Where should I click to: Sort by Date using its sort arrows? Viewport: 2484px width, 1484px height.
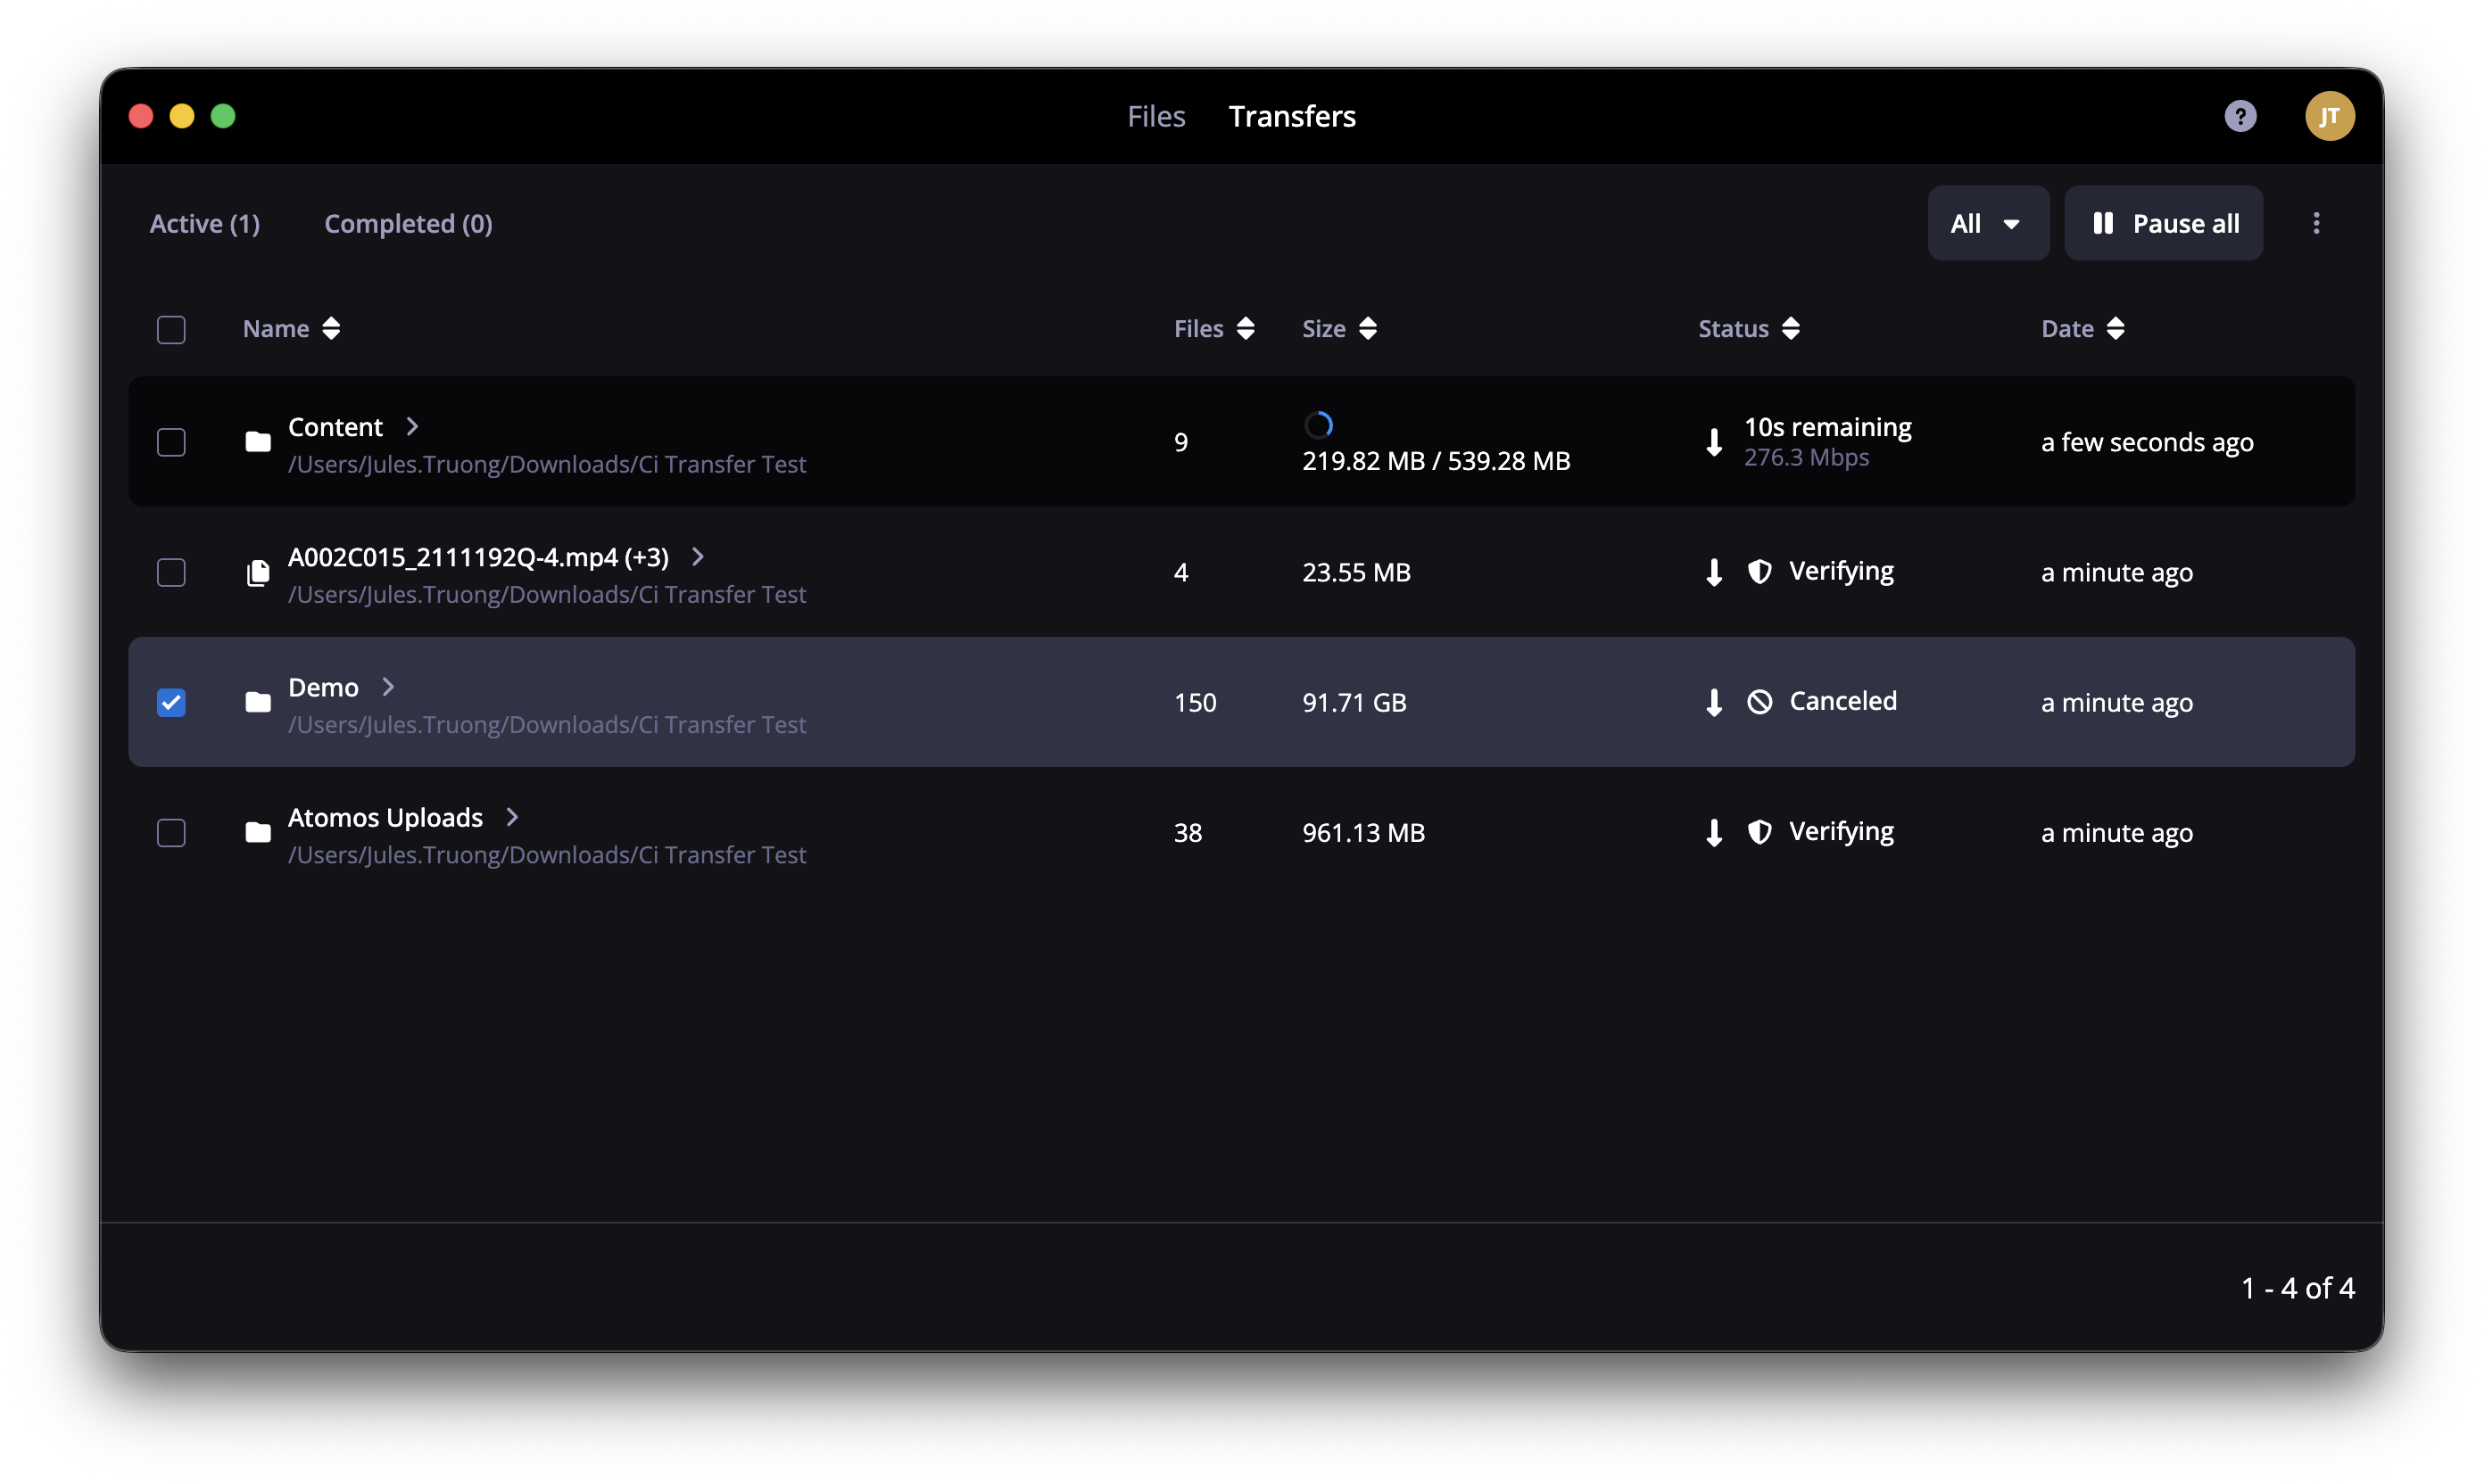(x=2115, y=329)
